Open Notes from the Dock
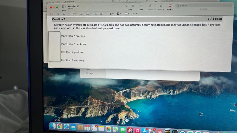This screenshot has height=133, width=237. coord(101,129)
